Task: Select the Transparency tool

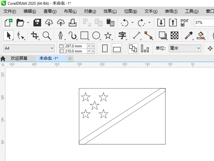Action: pyautogui.click(x=175, y=35)
